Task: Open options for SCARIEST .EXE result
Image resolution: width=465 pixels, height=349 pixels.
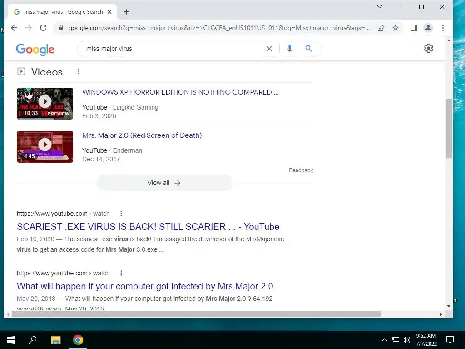Action: tap(121, 214)
